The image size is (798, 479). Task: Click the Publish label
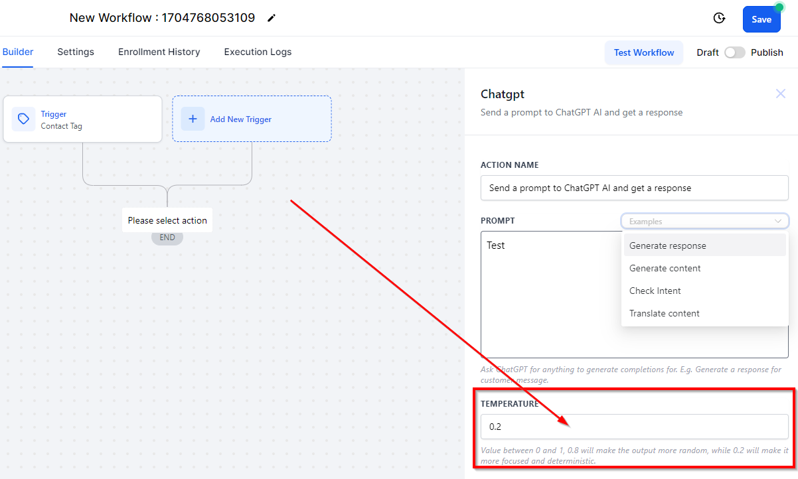pyautogui.click(x=767, y=52)
